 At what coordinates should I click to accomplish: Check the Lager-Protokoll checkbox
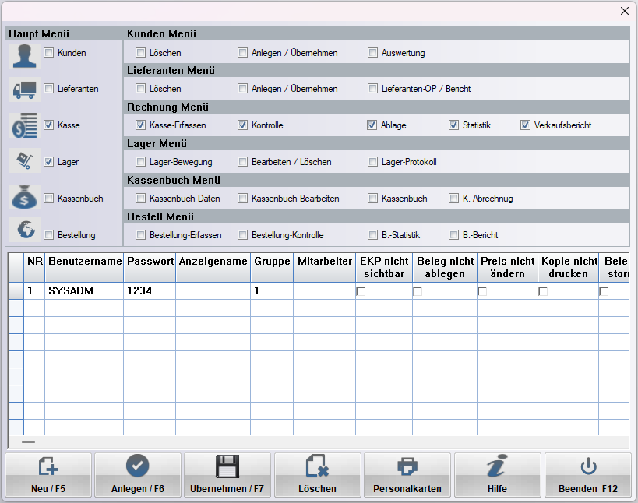(372, 161)
